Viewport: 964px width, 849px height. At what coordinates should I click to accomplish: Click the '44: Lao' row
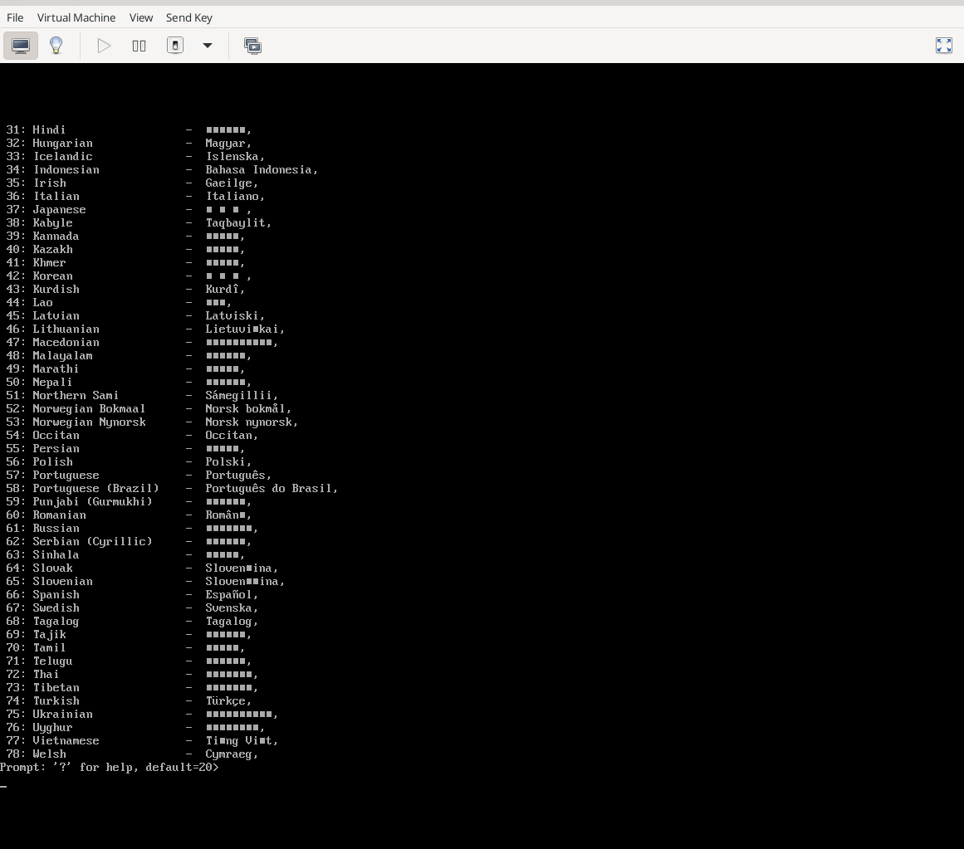(x=119, y=303)
